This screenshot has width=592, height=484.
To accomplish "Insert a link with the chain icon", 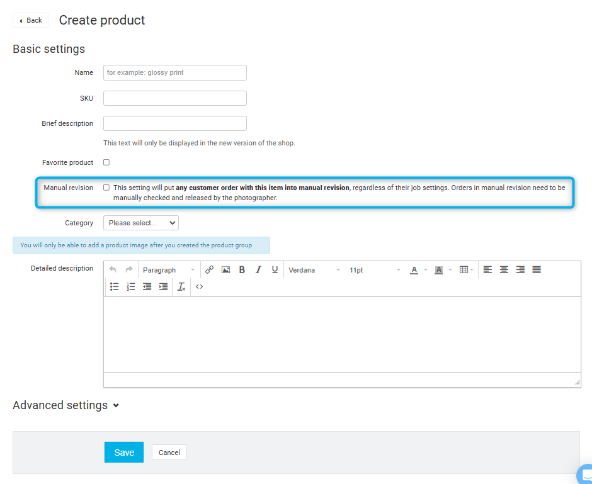I will pos(209,270).
